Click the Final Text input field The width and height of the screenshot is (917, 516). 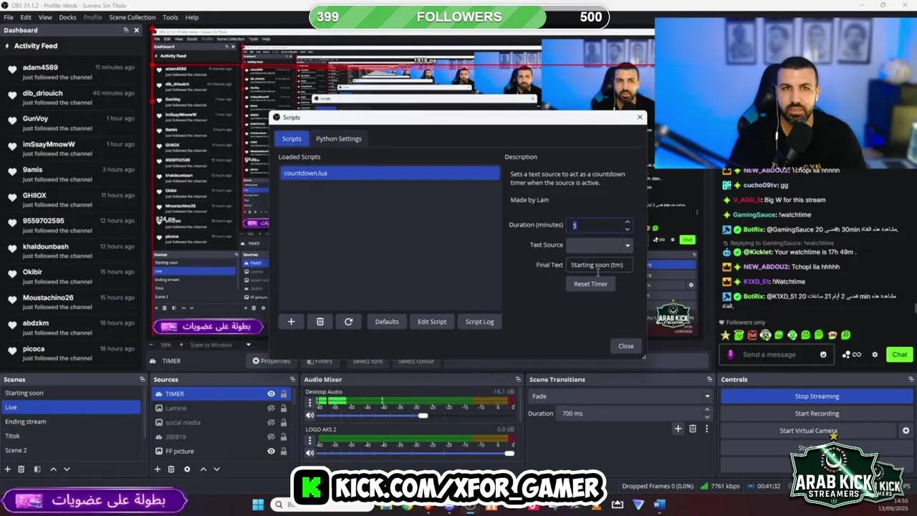click(599, 265)
